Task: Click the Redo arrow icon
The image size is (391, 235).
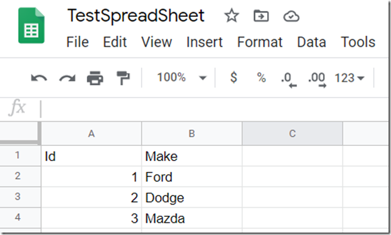Action: (67, 78)
